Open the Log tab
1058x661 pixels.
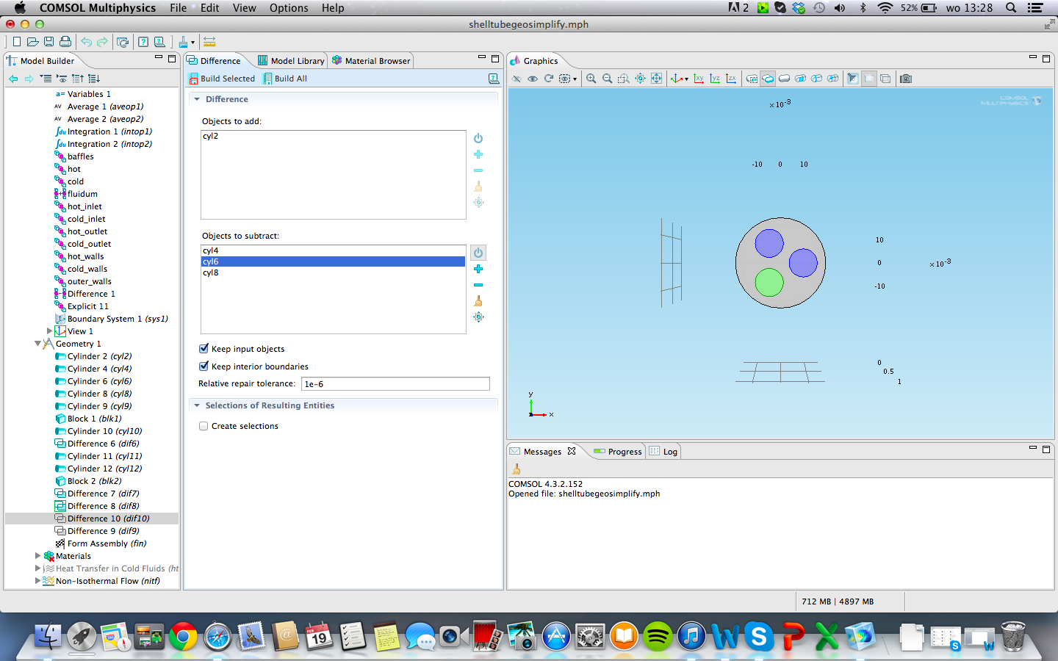(663, 452)
